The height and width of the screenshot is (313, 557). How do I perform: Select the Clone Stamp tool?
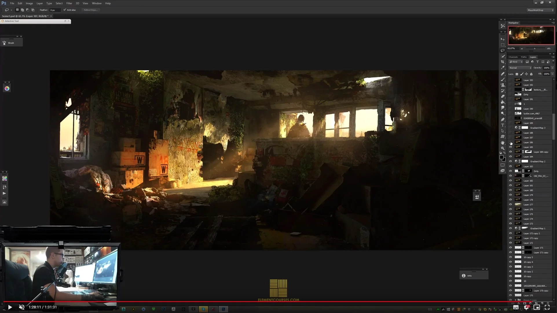click(503, 85)
